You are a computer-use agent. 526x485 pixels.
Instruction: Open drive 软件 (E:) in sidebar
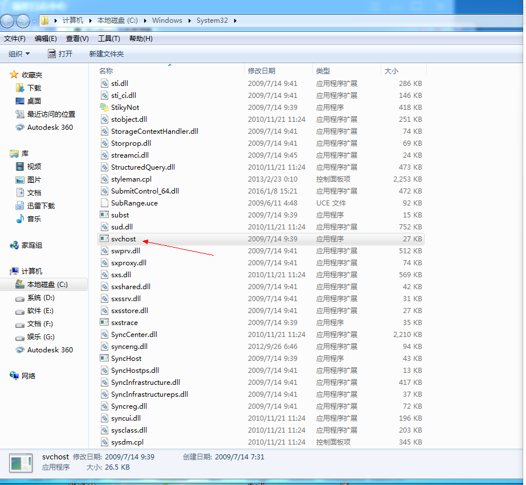click(40, 311)
